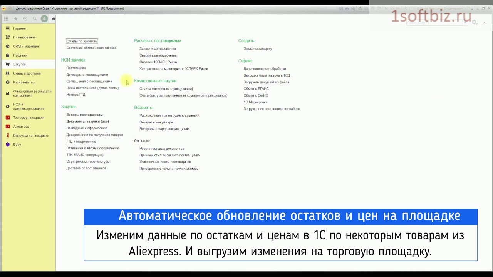The width and height of the screenshot is (493, 277).
Task: Open 1С:Маркировка
Action: click(x=255, y=102)
